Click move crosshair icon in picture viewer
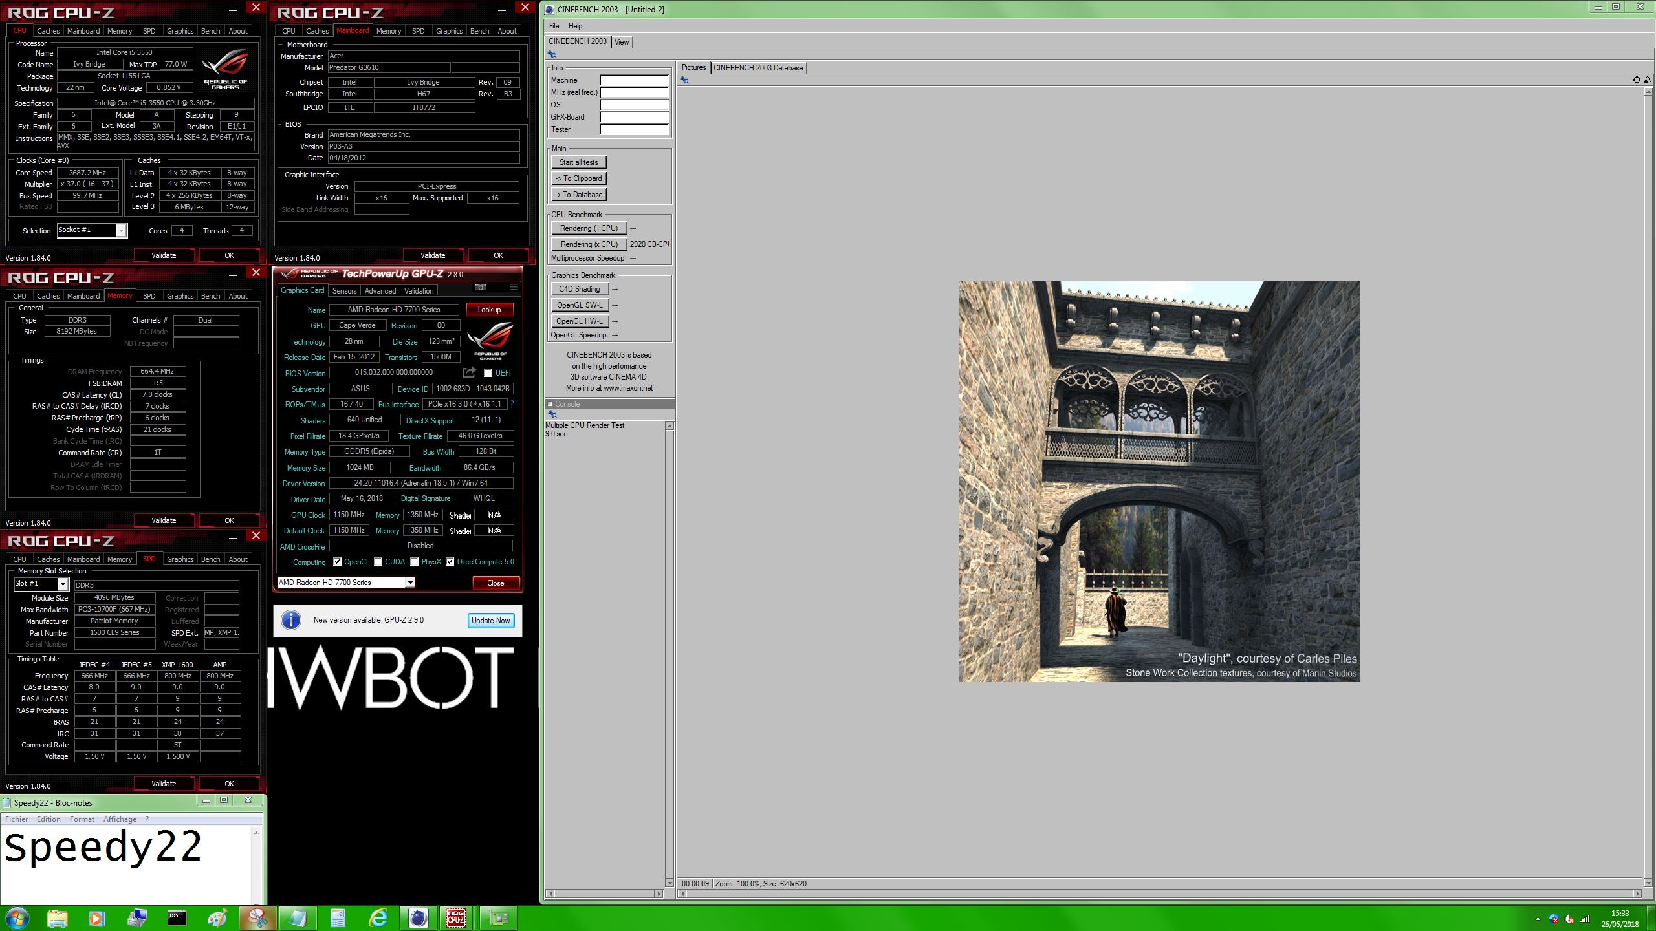This screenshot has width=1656, height=931. tap(1637, 80)
